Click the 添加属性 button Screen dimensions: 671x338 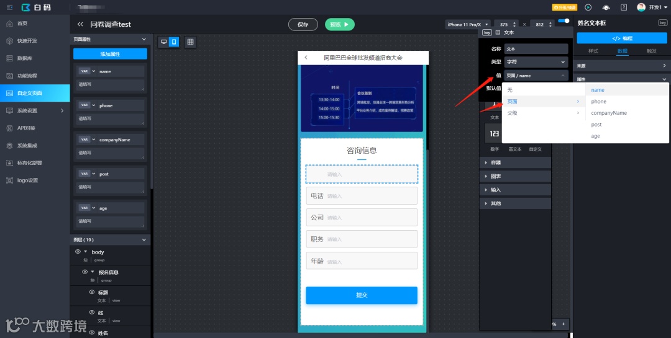[110, 54]
